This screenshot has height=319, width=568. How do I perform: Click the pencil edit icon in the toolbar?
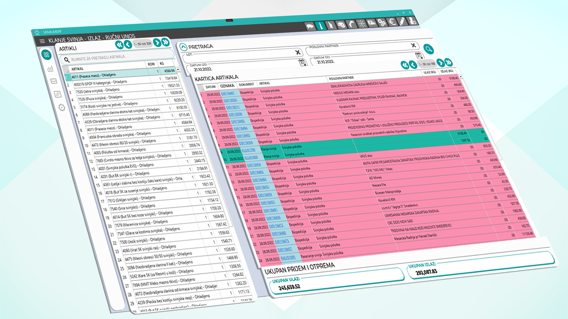[402, 22]
